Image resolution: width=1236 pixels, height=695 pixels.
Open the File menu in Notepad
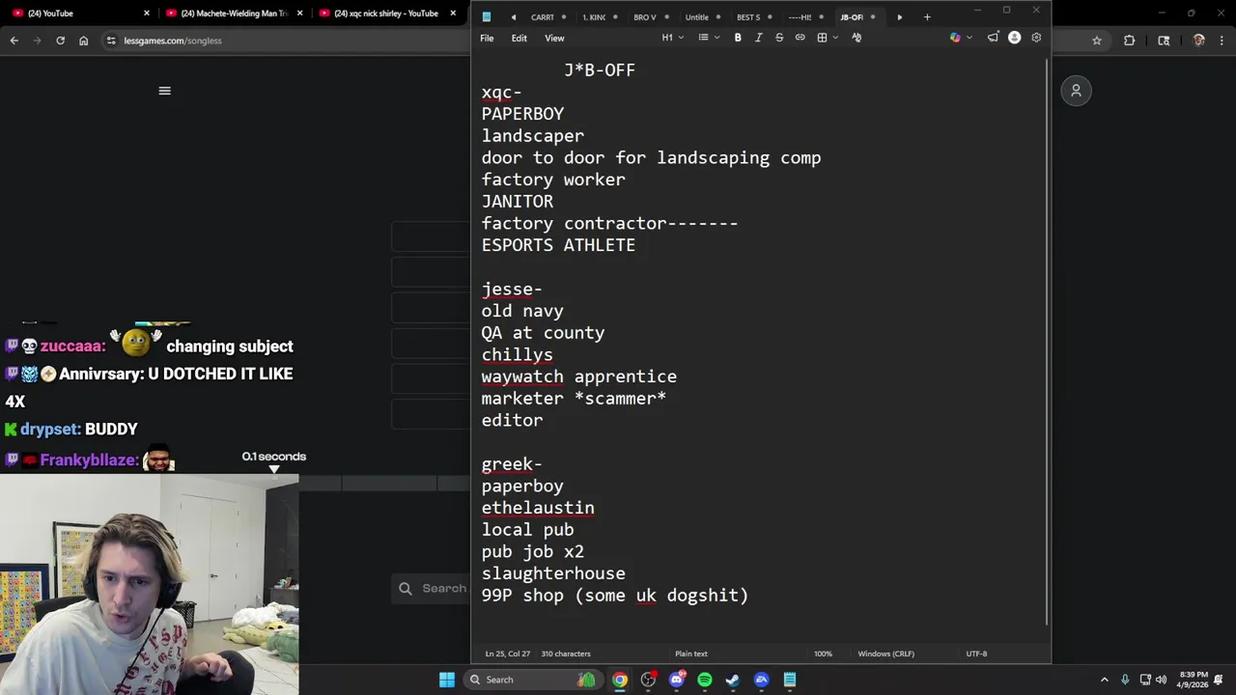[487, 38]
